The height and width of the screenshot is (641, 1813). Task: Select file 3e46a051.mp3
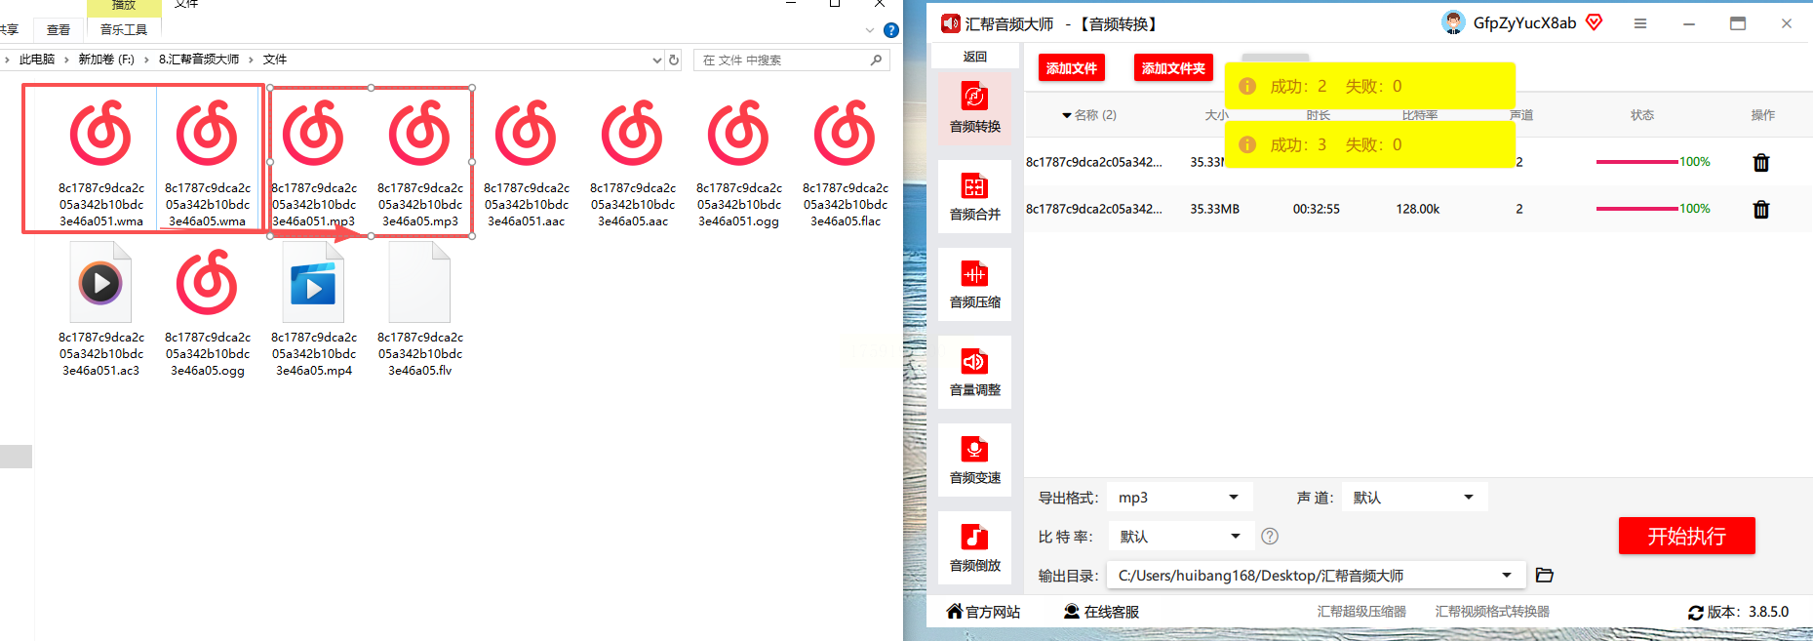click(314, 162)
